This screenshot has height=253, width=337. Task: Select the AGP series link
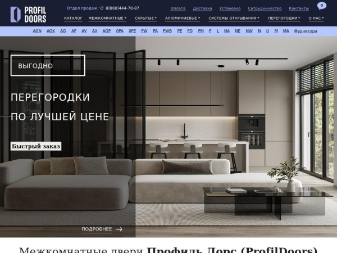(107, 31)
